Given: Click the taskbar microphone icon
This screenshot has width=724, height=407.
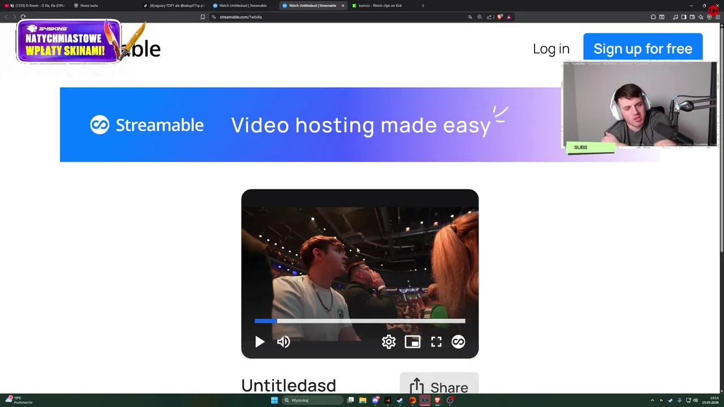Looking at the screenshot, I should (x=679, y=400).
